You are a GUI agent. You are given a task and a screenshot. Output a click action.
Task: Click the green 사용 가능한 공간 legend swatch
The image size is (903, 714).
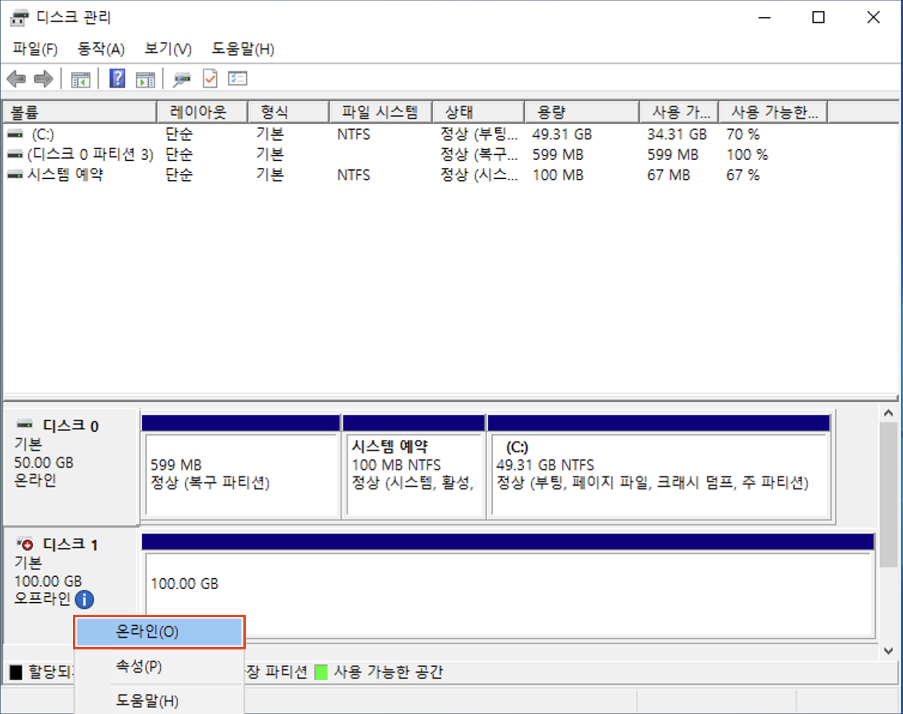point(321,672)
